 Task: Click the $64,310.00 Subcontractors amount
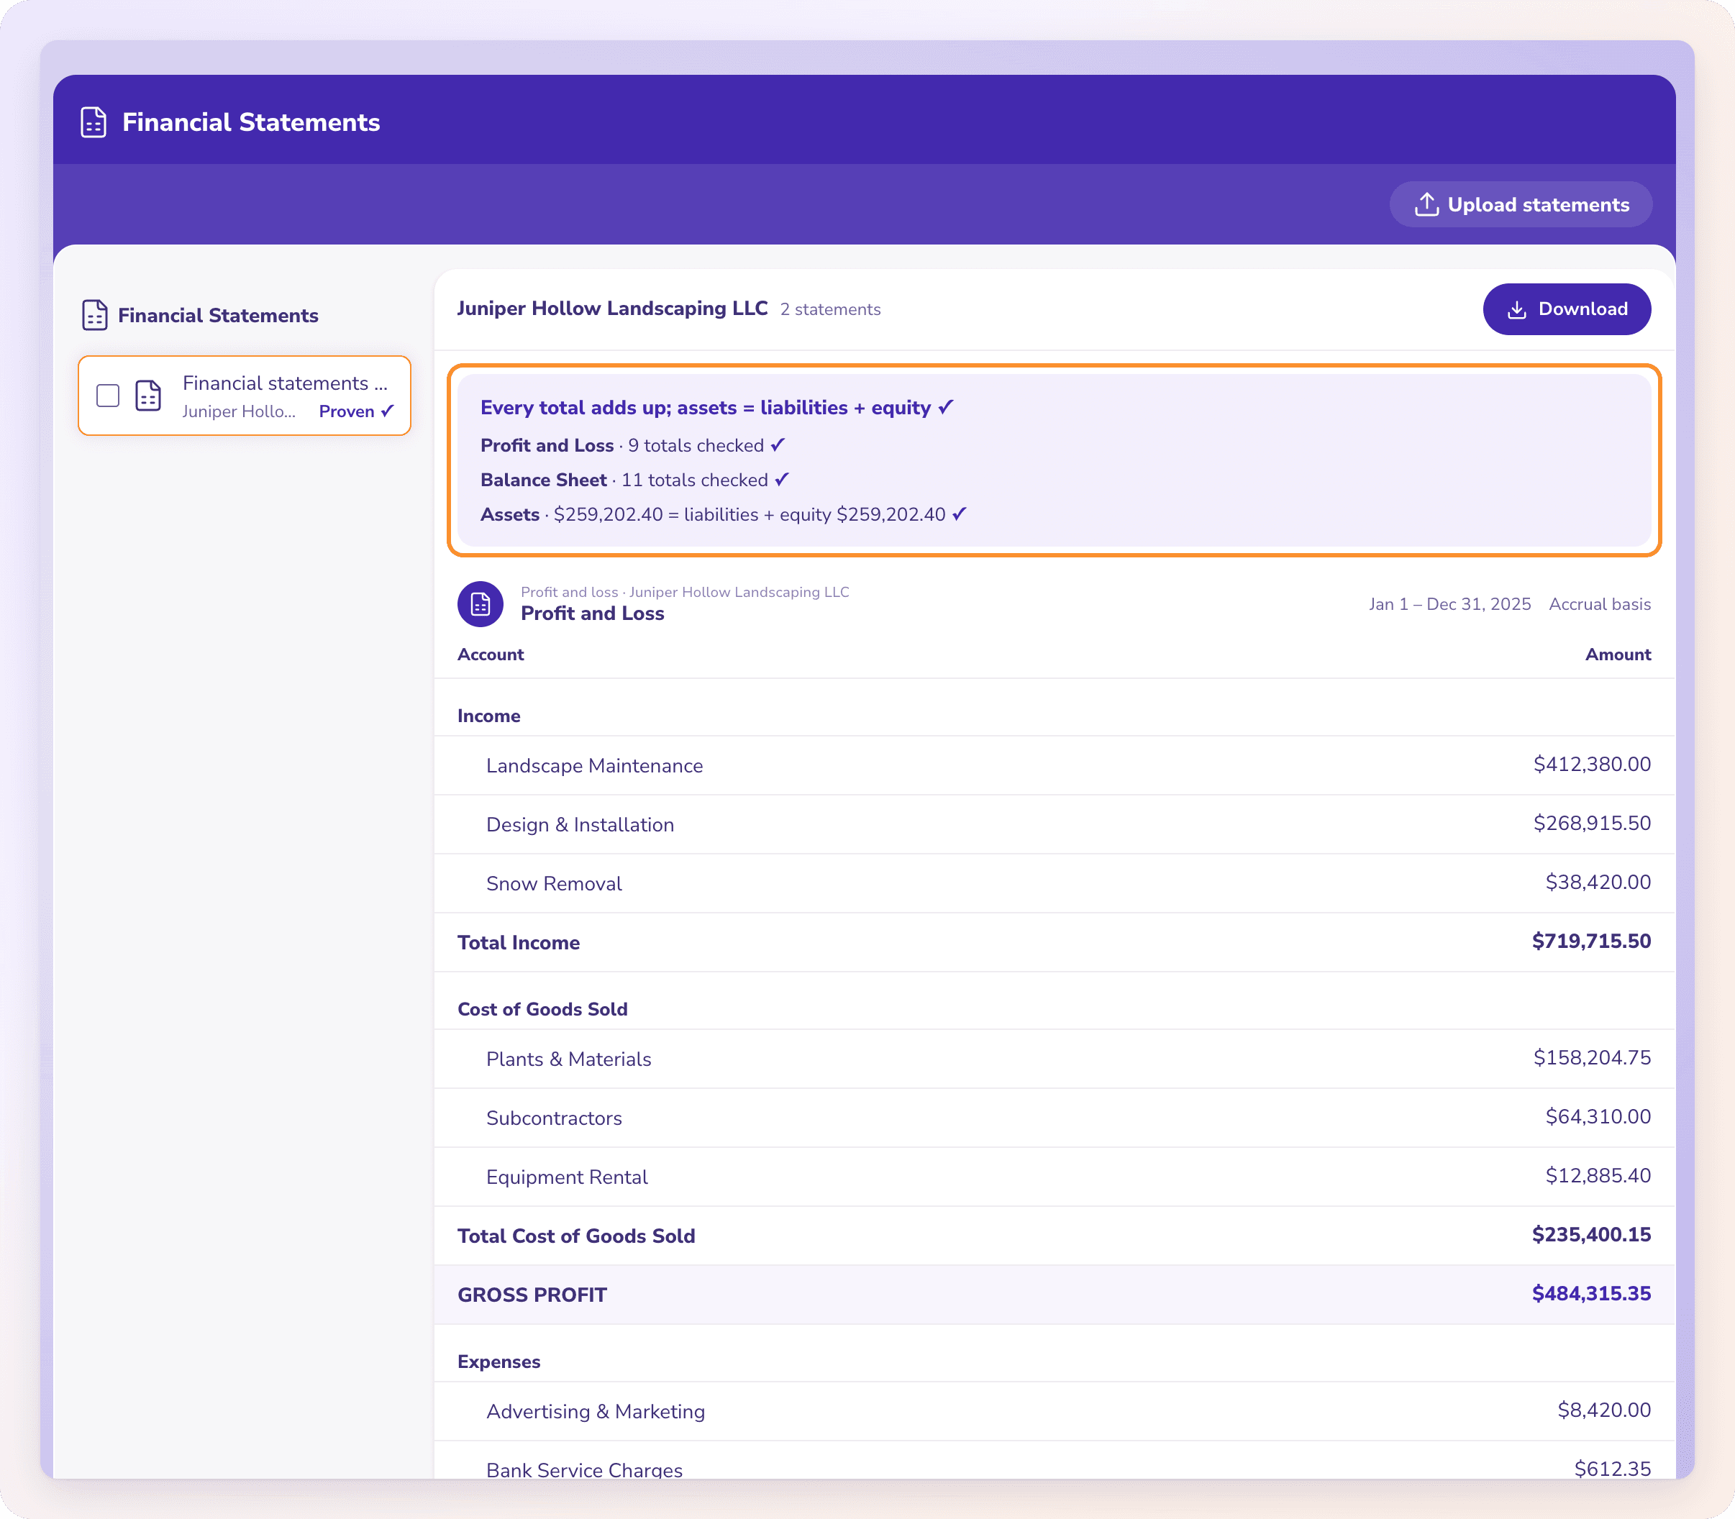pyautogui.click(x=1598, y=1116)
